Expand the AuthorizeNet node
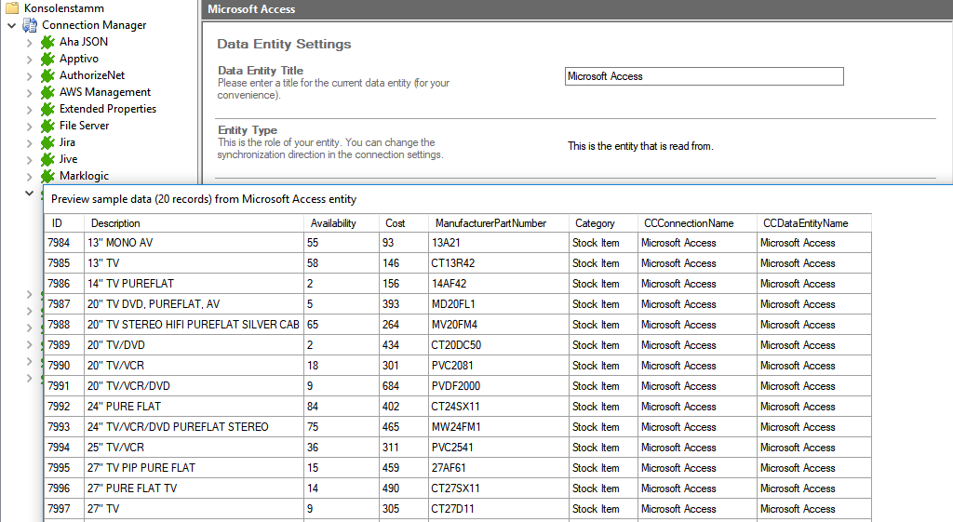Viewport: 953px width, 522px height. tap(29, 76)
